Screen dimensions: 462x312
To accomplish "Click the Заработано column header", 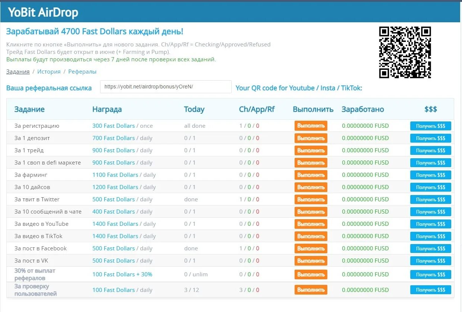I will [x=363, y=109].
